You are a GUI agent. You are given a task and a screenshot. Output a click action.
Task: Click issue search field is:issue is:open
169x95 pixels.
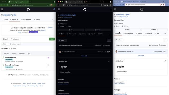point(32,44)
